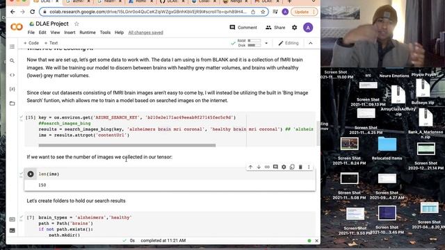Open the command palette icon in sidebar
This screenshot has width=445, height=250.
pyautogui.click(x=12, y=219)
